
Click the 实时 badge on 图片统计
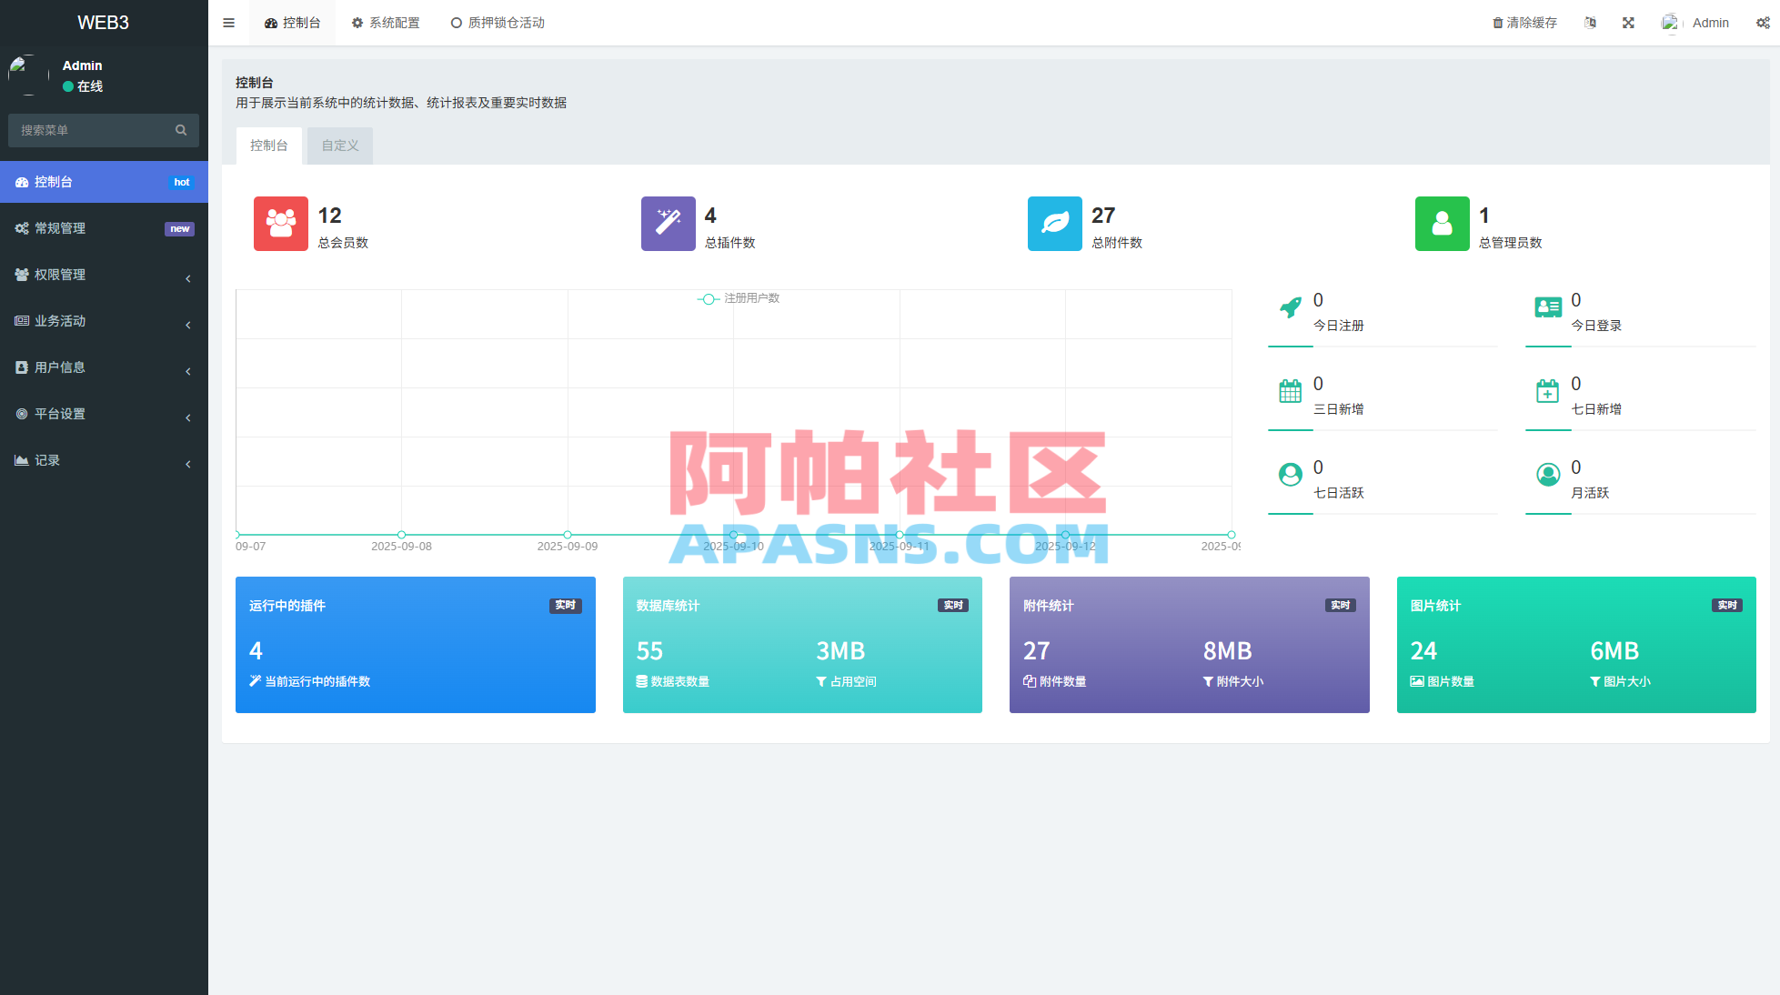pos(1727,606)
